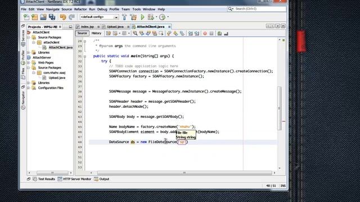Open the HTTP Server Monitor panel

coord(74,179)
